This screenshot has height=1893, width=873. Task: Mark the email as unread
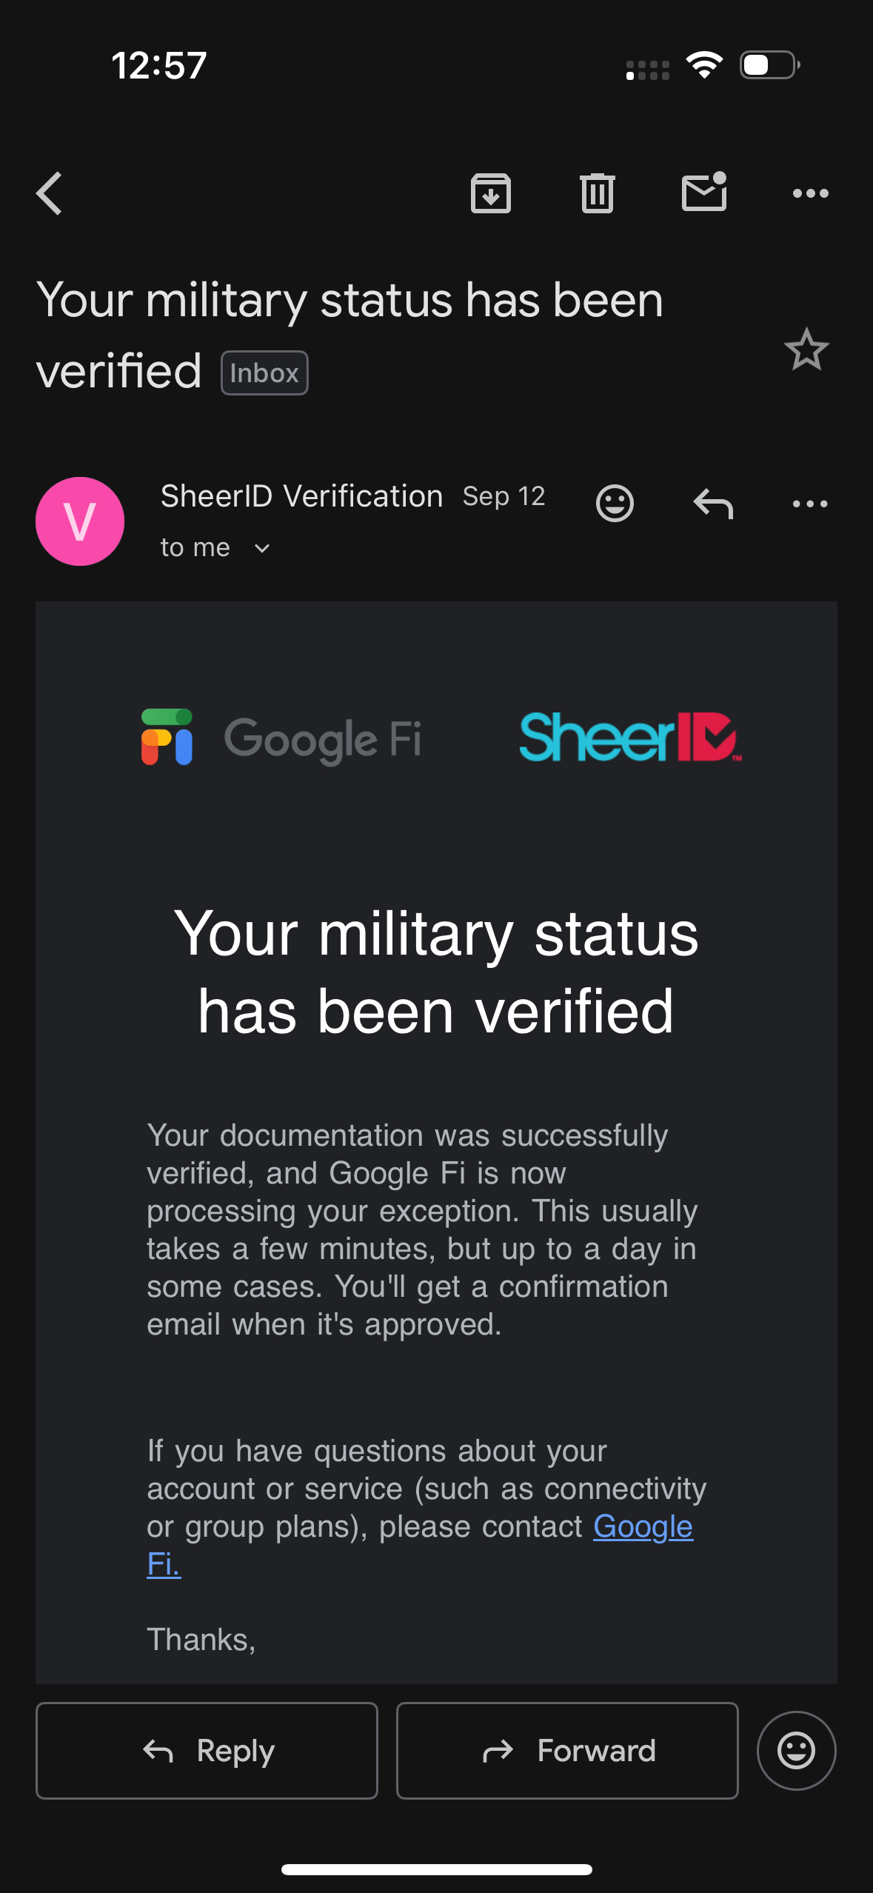pyautogui.click(x=703, y=193)
